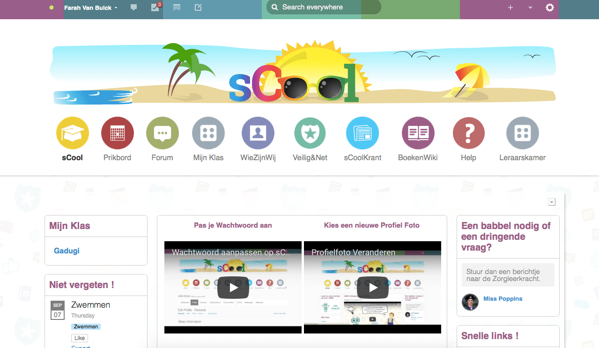Open the Zwemmen event title
The image size is (599, 348).
pyautogui.click(x=91, y=304)
